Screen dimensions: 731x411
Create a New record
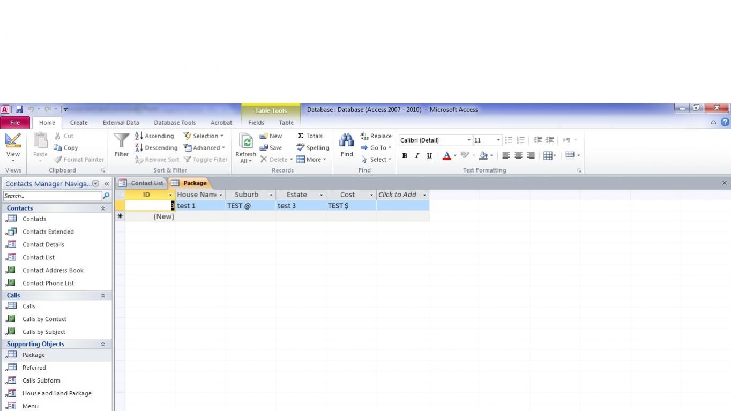tap(271, 136)
